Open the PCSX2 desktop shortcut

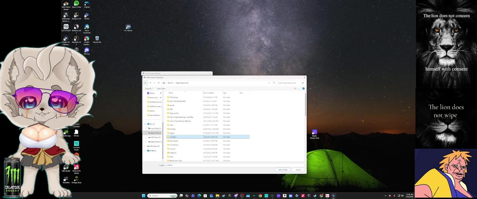[x=87, y=16]
